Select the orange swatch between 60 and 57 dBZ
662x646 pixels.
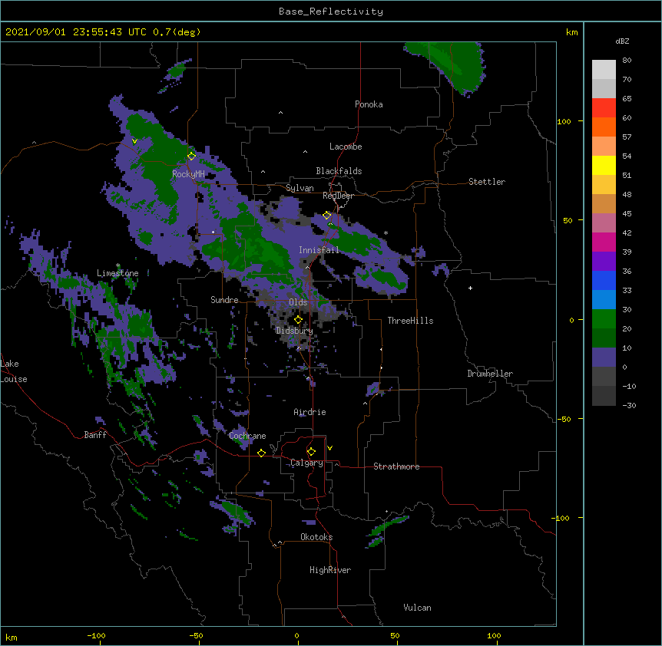(x=604, y=127)
